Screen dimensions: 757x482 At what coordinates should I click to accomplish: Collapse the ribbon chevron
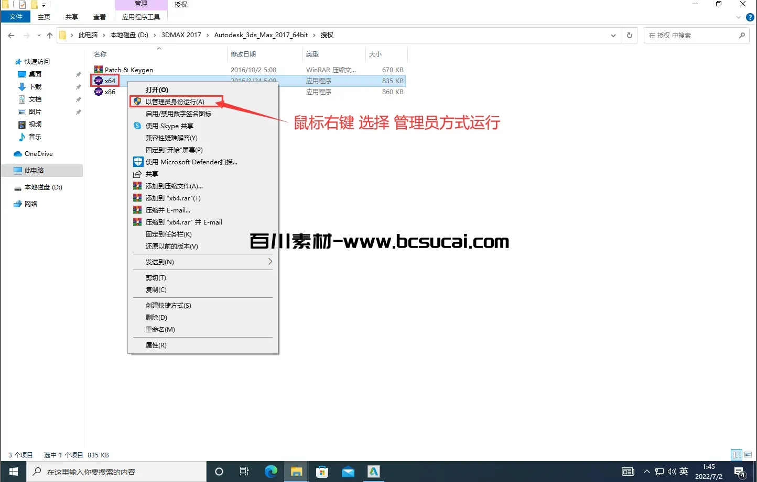pyautogui.click(x=739, y=17)
